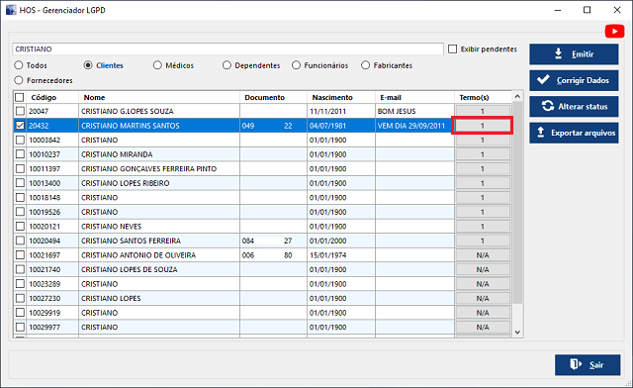Check the row for CRISTIANO MIRANDA

[20, 154]
